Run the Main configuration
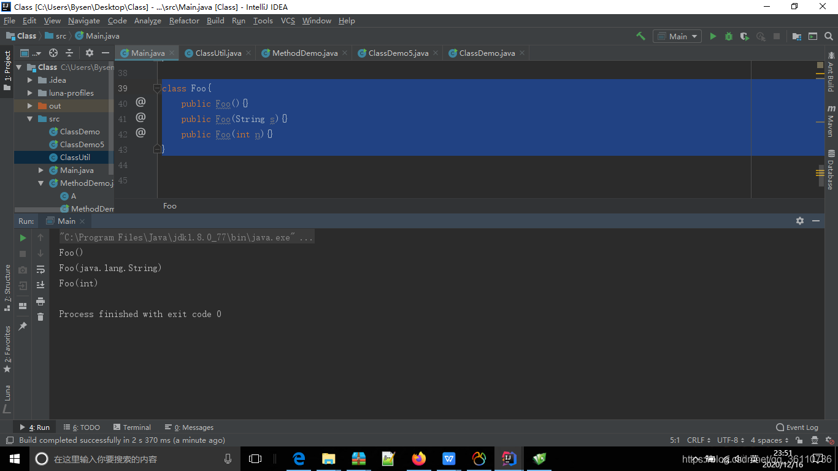Screen dimensions: 838x471 tap(713, 36)
